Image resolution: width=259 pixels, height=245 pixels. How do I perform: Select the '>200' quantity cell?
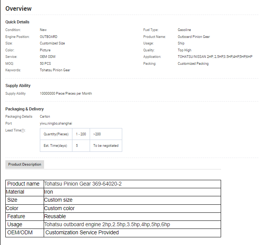pos(97,134)
